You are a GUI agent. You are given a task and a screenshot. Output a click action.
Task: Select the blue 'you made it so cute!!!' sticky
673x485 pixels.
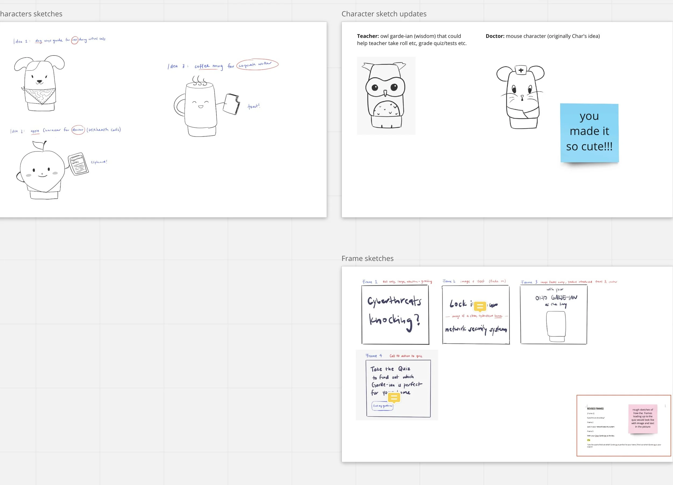(589, 133)
